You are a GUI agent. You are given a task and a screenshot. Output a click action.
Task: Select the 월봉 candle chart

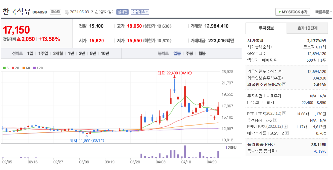point(202,53)
